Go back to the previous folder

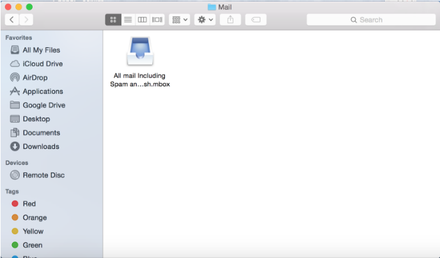(12, 20)
